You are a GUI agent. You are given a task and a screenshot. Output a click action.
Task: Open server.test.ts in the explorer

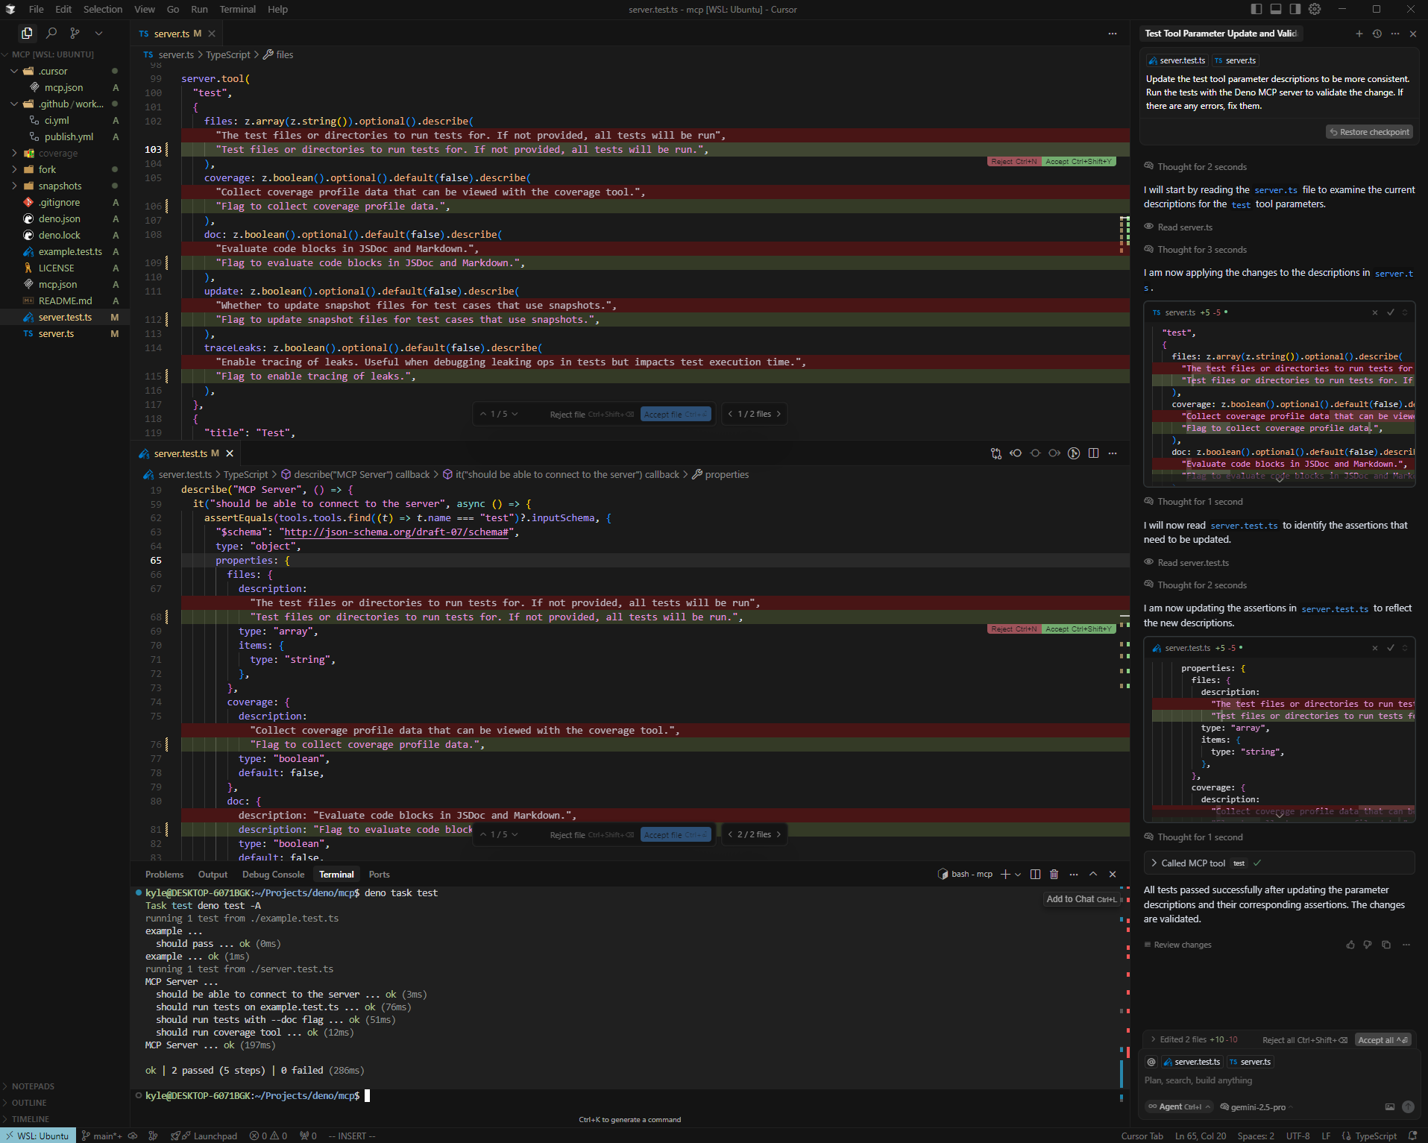coord(65,317)
